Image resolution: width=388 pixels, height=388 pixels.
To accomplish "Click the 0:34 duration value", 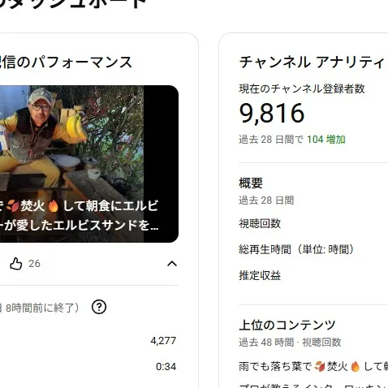I will pyautogui.click(x=166, y=367).
